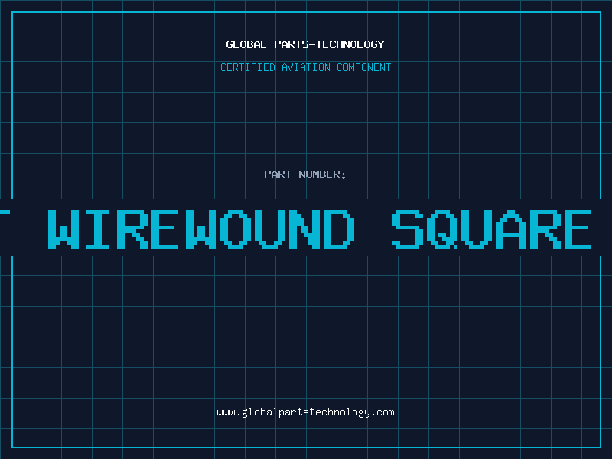Screen dimensions: 612x459
Task: Select the GLOBAL PARTS-TECHNOLOGY heading
Action: (305, 44)
